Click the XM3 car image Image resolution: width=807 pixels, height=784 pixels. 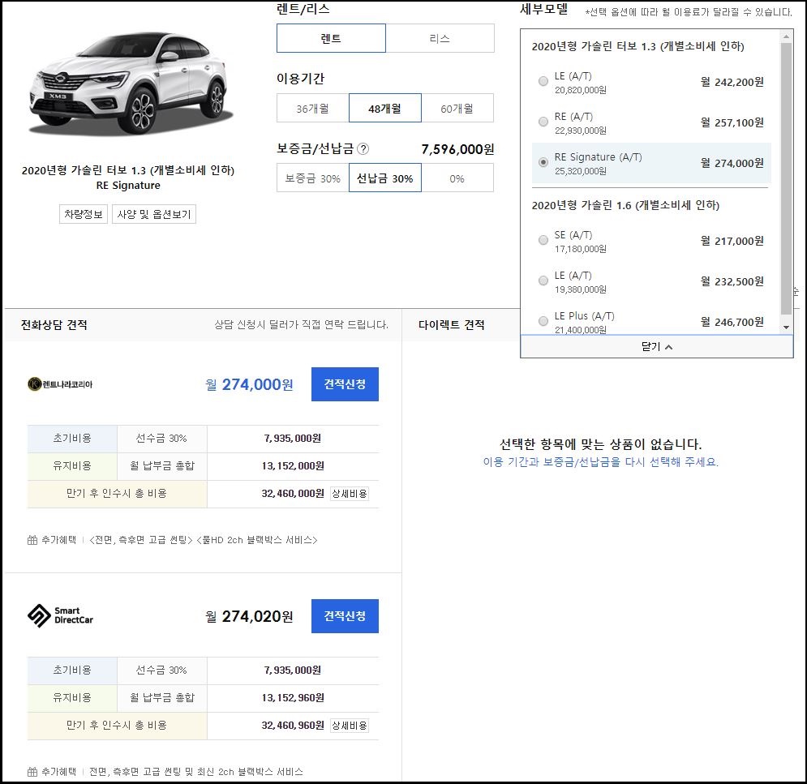pyautogui.click(x=130, y=83)
